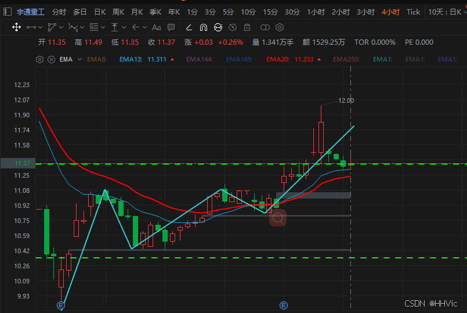Toggle the EMA8 line label
The width and height of the screenshot is (467, 313).
97,59
